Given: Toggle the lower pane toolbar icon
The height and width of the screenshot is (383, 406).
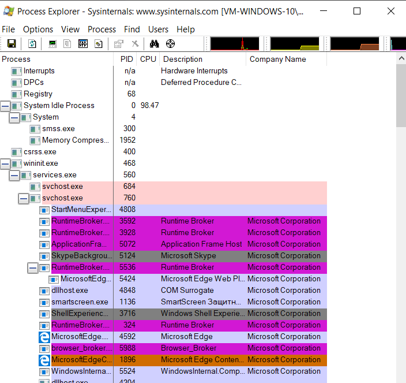Looking at the screenshot, I should point(83,43).
